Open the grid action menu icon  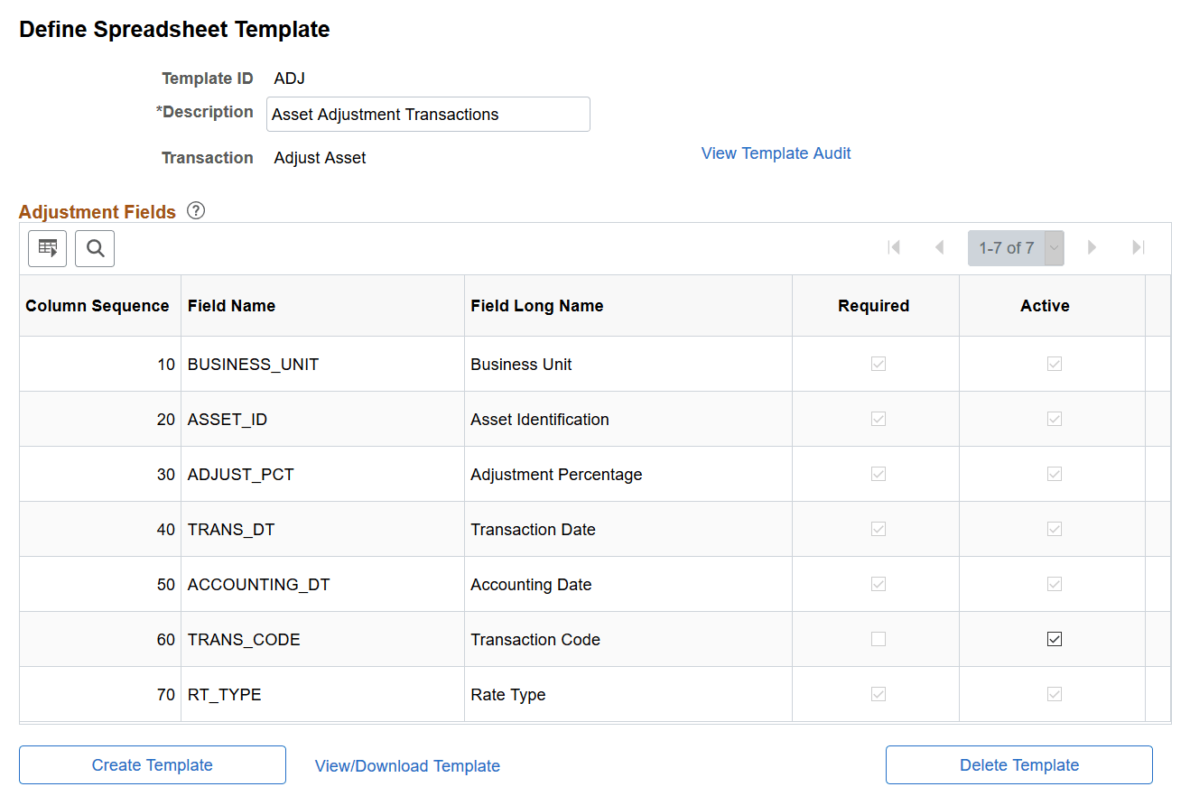47,248
